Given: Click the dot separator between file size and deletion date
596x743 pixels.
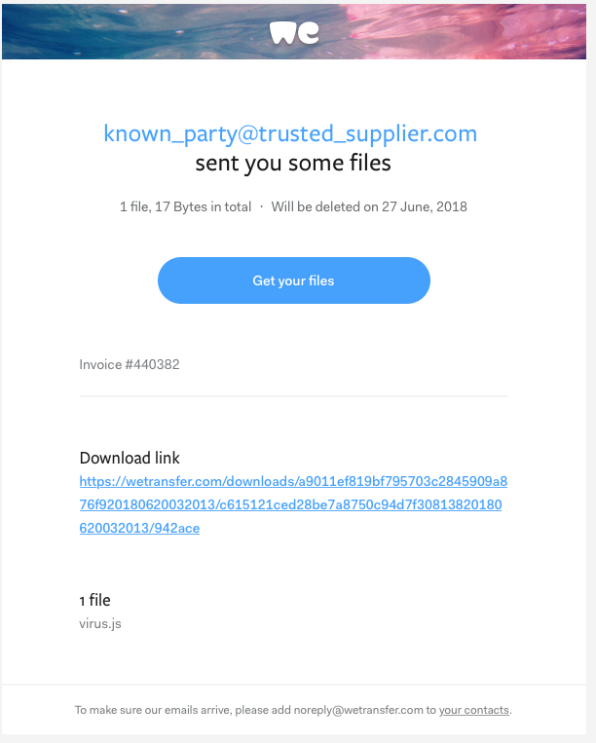Looking at the screenshot, I should (261, 207).
